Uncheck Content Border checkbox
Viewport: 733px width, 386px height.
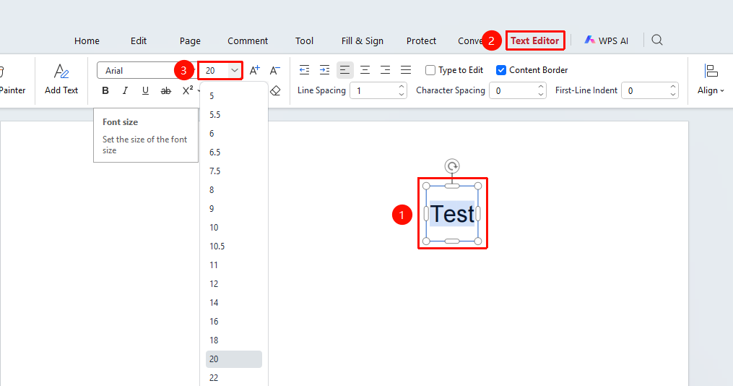click(501, 70)
